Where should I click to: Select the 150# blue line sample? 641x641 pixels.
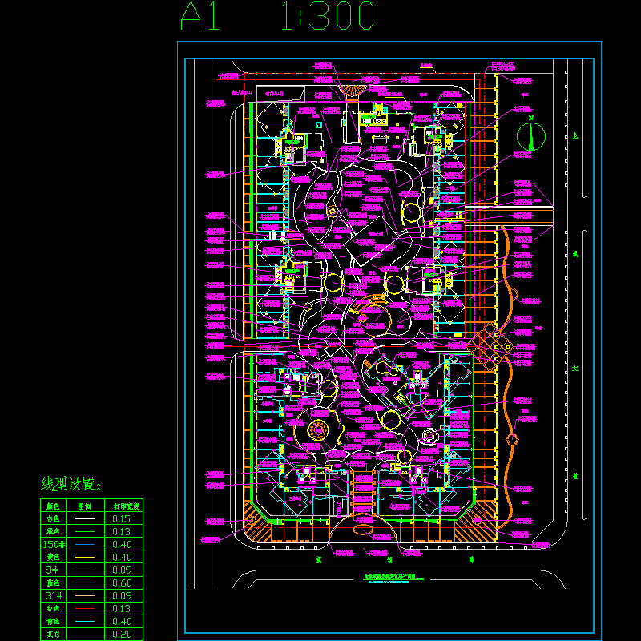(x=85, y=545)
